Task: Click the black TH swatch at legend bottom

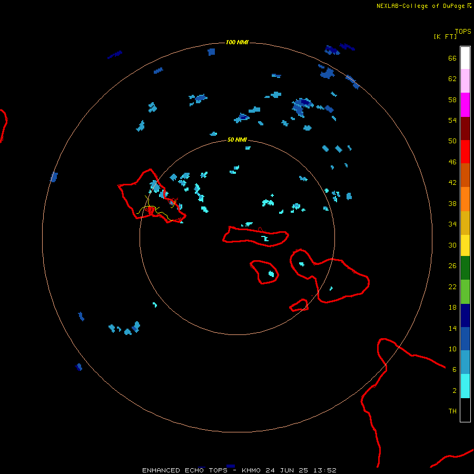Action: (x=465, y=410)
